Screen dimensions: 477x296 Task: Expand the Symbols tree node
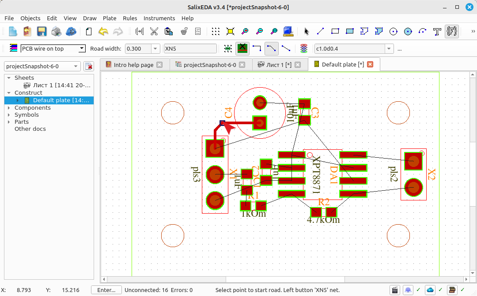pyautogui.click(x=9, y=115)
